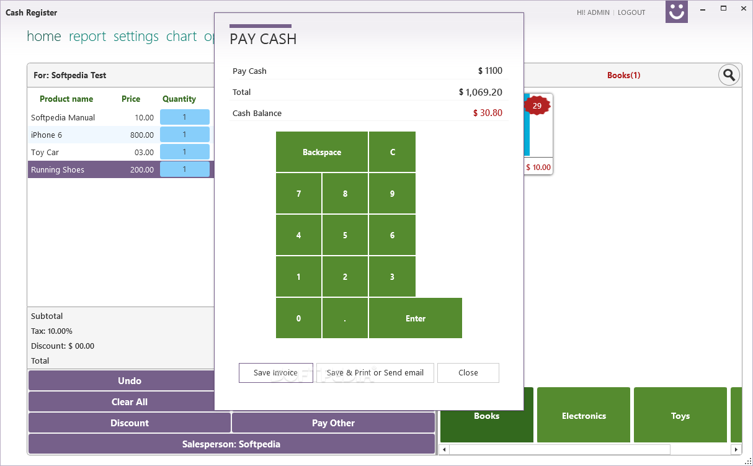Open the report section
The image size is (753, 466).
(x=87, y=37)
